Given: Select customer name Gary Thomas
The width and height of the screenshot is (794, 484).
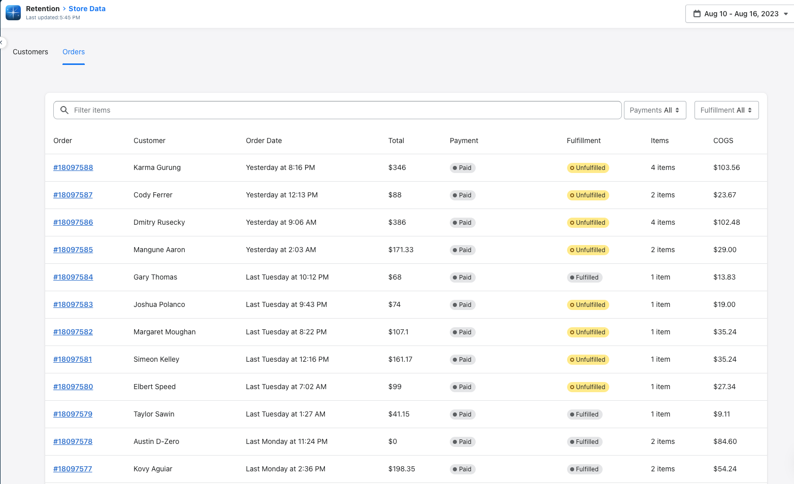Looking at the screenshot, I should 155,277.
